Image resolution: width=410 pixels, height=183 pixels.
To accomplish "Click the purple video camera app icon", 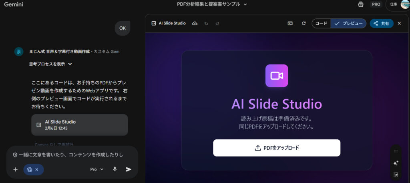I will (277, 76).
